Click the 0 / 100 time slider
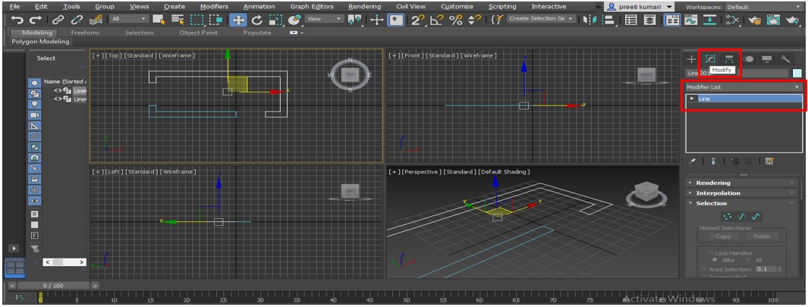Screen dimensions: 808x307 (52, 285)
